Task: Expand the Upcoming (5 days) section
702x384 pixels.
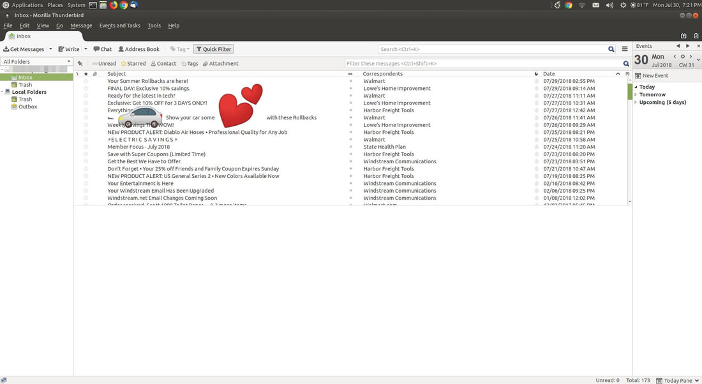Action: click(x=636, y=102)
